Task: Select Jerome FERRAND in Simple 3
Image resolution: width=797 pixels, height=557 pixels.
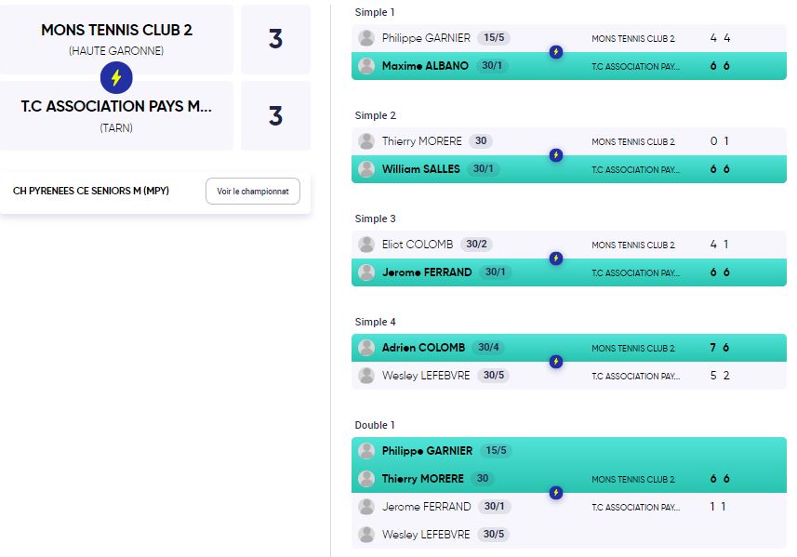Action: click(x=427, y=272)
